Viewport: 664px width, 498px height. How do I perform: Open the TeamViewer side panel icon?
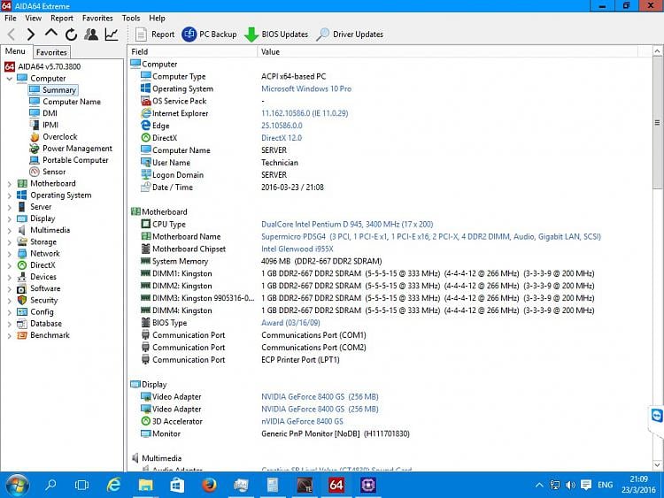[657, 416]
